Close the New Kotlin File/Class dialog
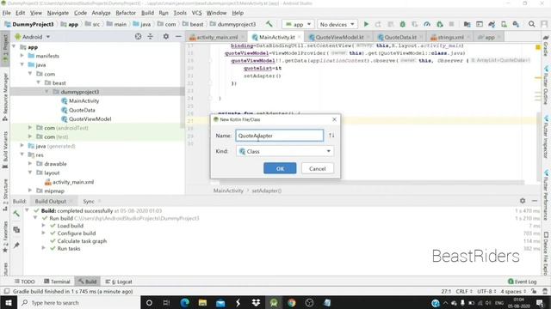The height and width of the screenshot is (309, 551). tap(334, 119)
